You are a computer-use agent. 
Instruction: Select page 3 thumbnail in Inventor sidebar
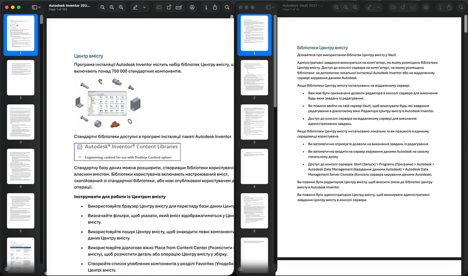click(x=21, y=122)
